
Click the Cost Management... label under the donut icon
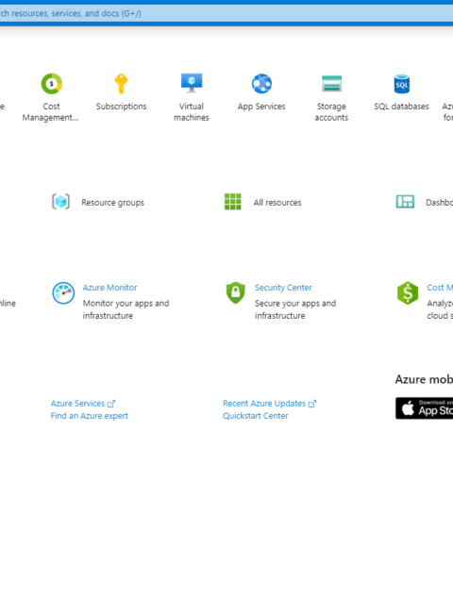(50, 112)
